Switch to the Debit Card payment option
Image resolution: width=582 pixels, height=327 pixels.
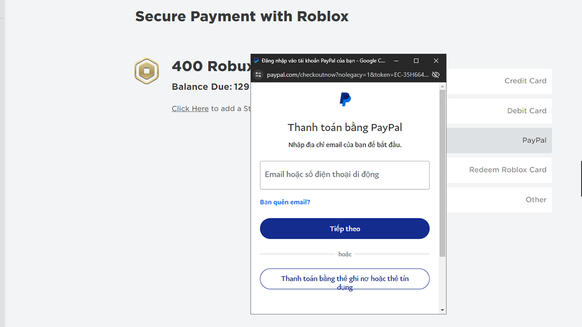527,110
